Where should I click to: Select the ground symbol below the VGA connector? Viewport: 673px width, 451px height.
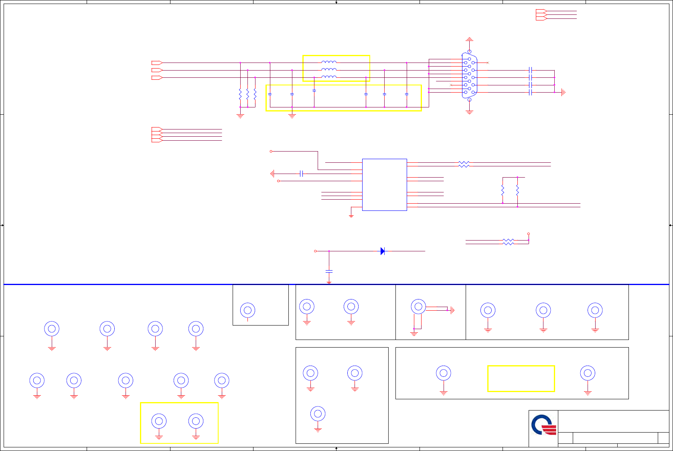coord(469,112)
